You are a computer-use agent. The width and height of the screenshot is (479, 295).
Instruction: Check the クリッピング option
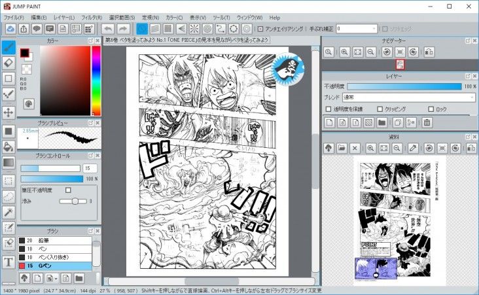coord(380,109)
